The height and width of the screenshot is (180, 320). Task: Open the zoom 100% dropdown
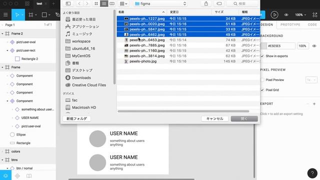click(300, 14)
